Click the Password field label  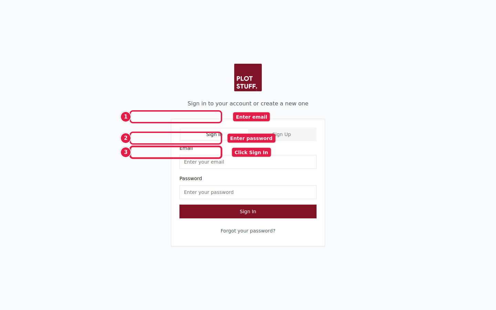(190, 178)
